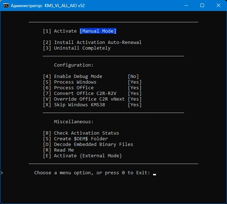The image size is (227, 204).
Task: Maximize the KMS_VL_ALL_AIO window
Action: click(x=202, y=6)
